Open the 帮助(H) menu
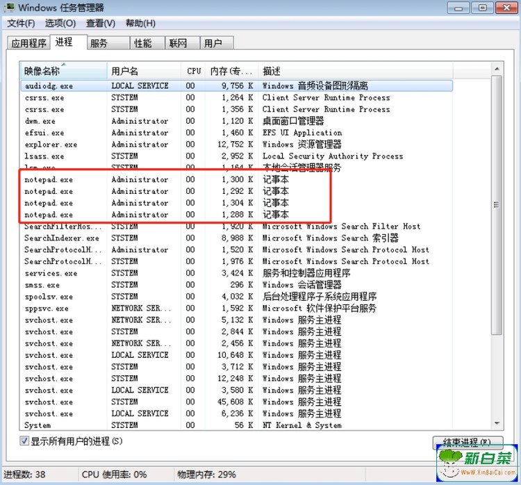Viewport: 521px width, 485px height. (x=140, y=23)
